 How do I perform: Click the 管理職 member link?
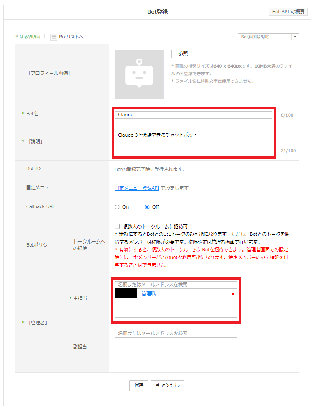pos(148,294)
